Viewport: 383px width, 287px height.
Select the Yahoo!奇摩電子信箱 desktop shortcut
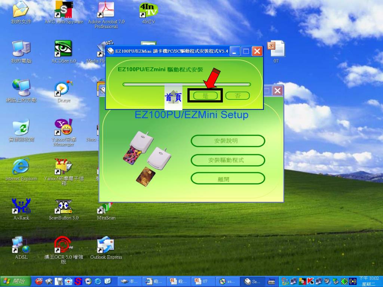point(64,172)
